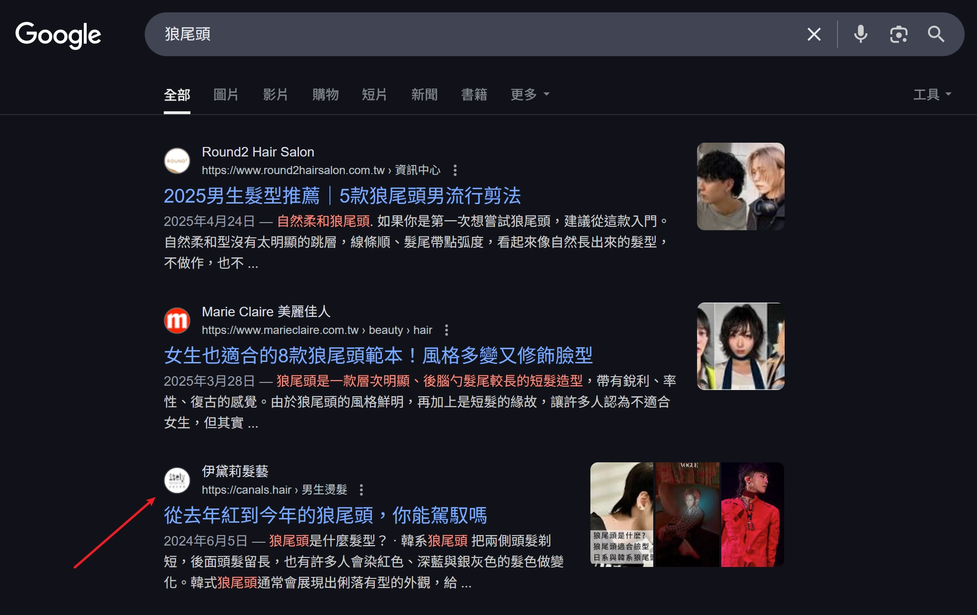Open the 狼尾頭是什麼 captioned thumbnail
Viewport: 977px width, 615px height.
[622, 515]
